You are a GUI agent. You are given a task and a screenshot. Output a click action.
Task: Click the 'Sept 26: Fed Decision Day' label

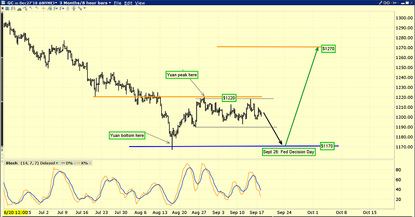click(x=288, y=152)
